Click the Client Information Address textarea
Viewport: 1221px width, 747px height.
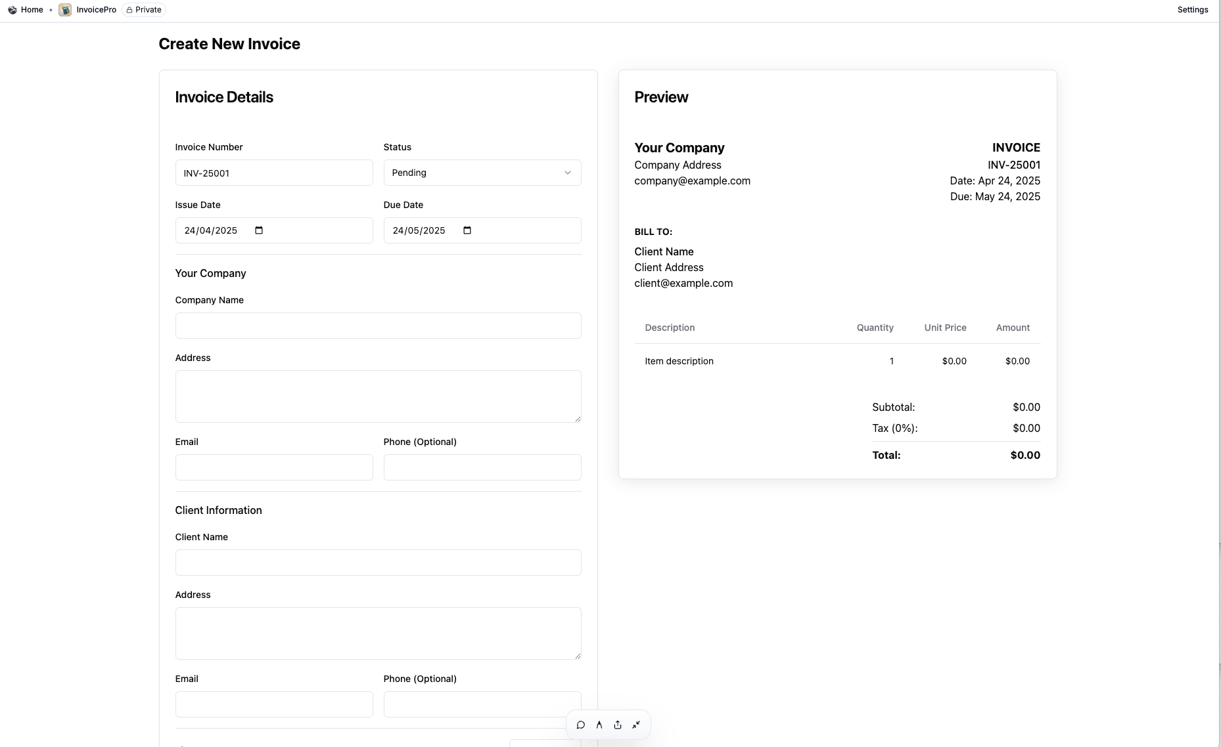click(379, 633)
